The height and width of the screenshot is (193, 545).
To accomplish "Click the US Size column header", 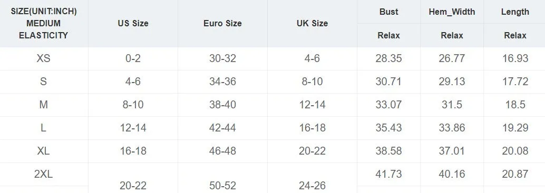I will (x=133, y=24).
